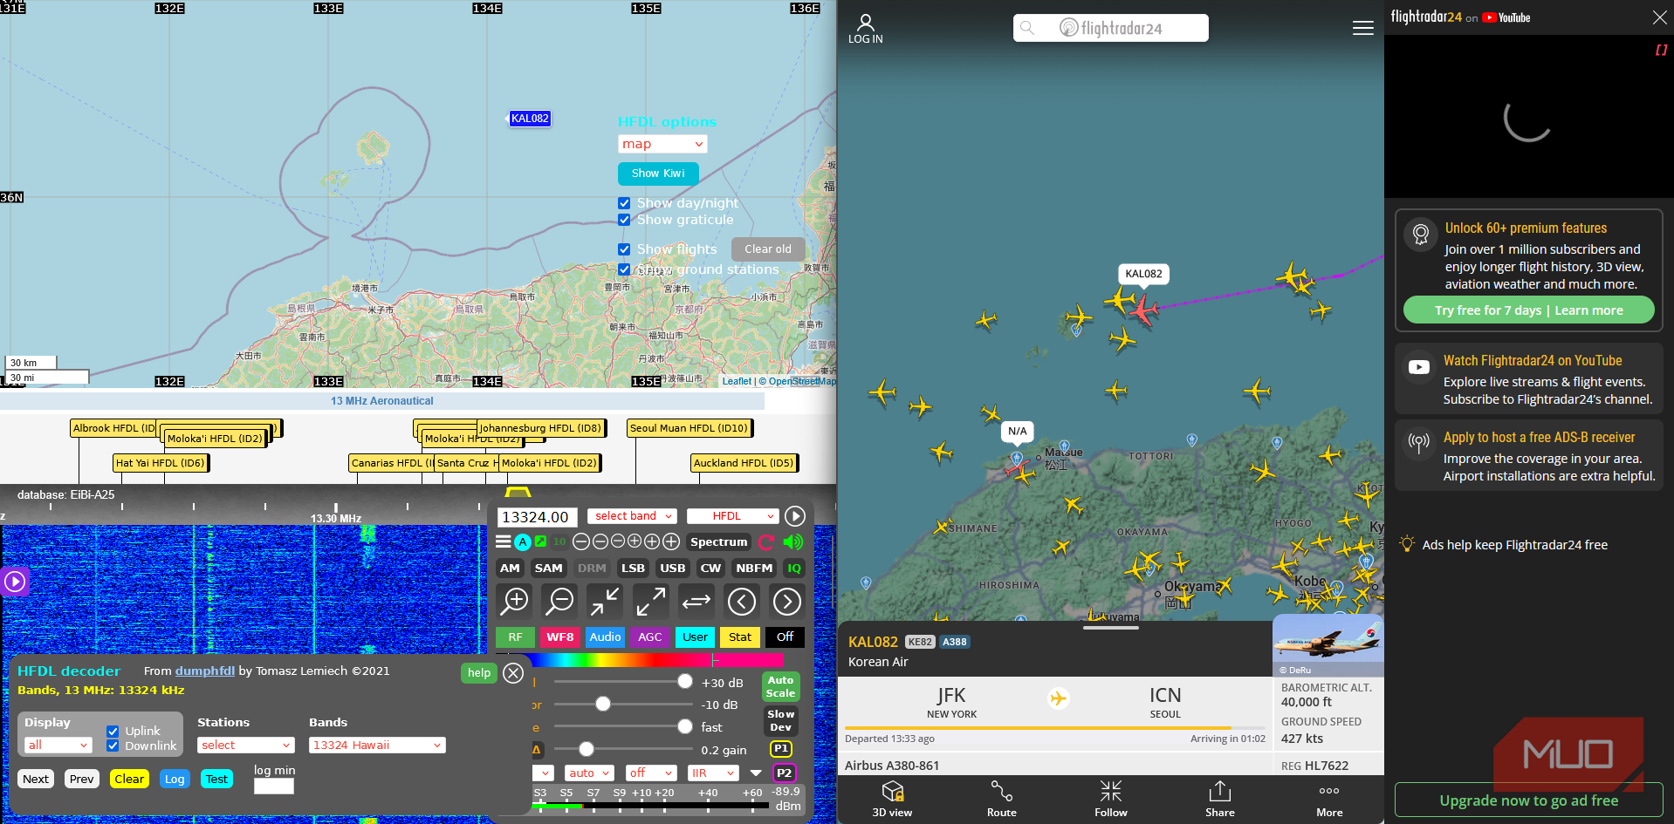This screenshot has height=824, width=1674.
Task: Click the max zoom-out expand arrows icon
Action: (650, 601)
